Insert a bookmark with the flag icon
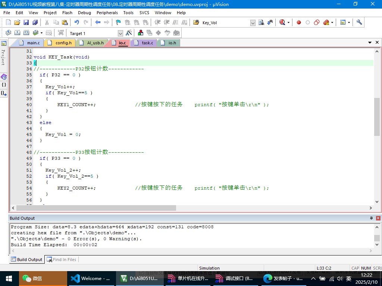 click(118, 23)
